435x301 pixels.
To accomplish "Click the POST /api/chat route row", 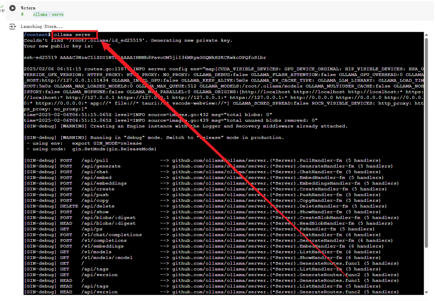I will coord(202,172).
